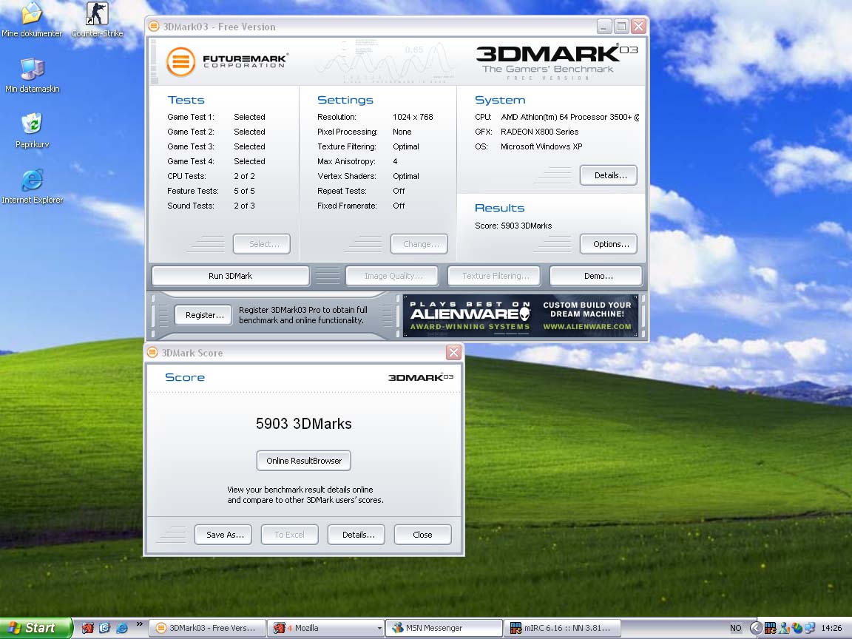The image size is (852, 639).
Task: Expand hidden system tray icons arrow
Action: (756, 628)
